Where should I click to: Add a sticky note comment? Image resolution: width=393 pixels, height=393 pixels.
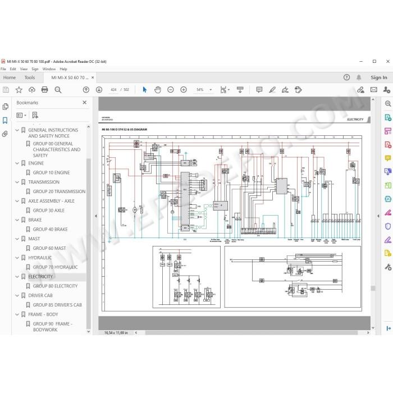coord(259,89)
